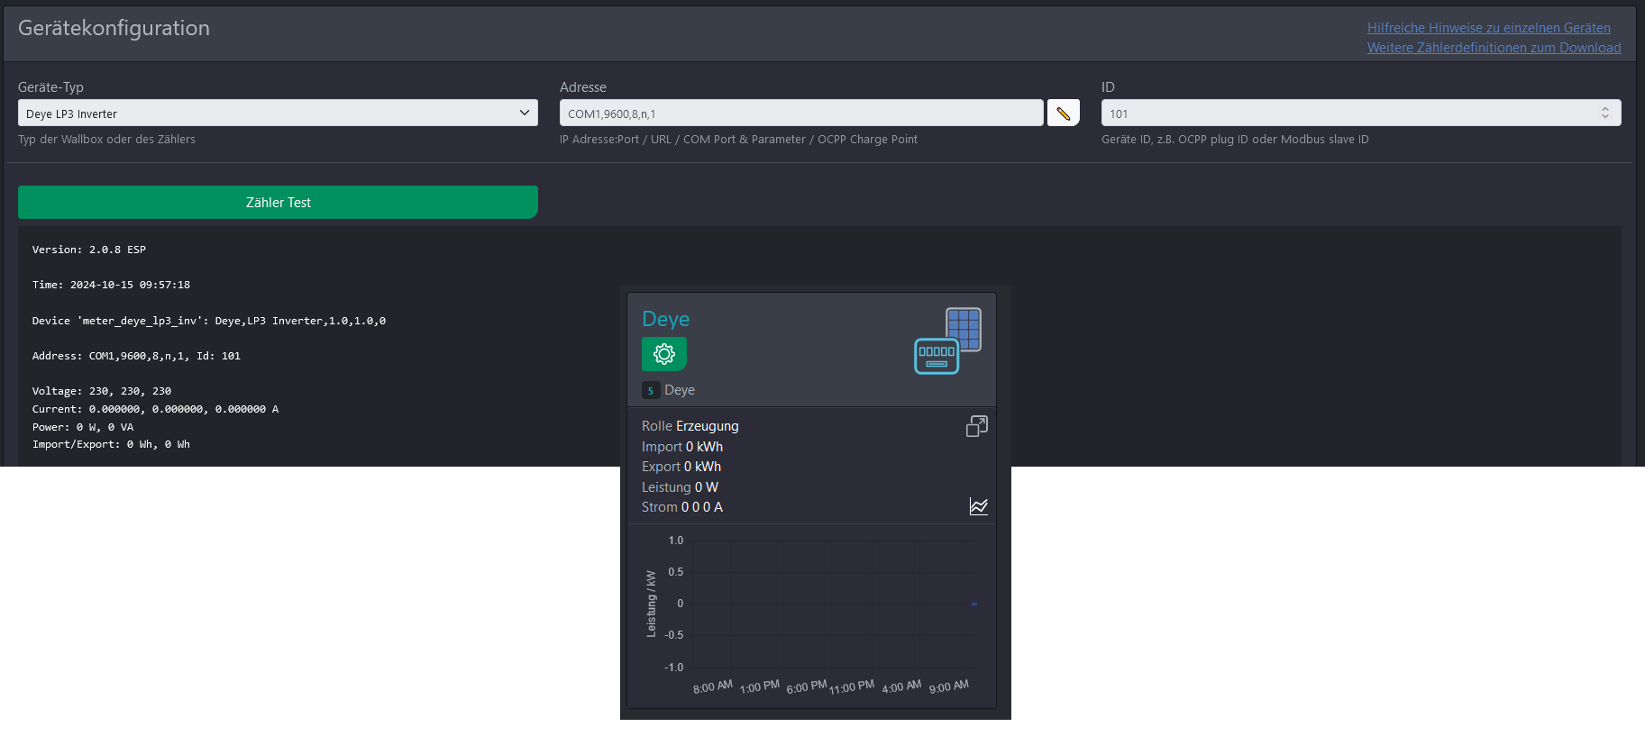Select the Voltage: 230, 230, 230 line
This screenshot has width=1645, height=736.
pyautogui.click(x=102, y=391)
